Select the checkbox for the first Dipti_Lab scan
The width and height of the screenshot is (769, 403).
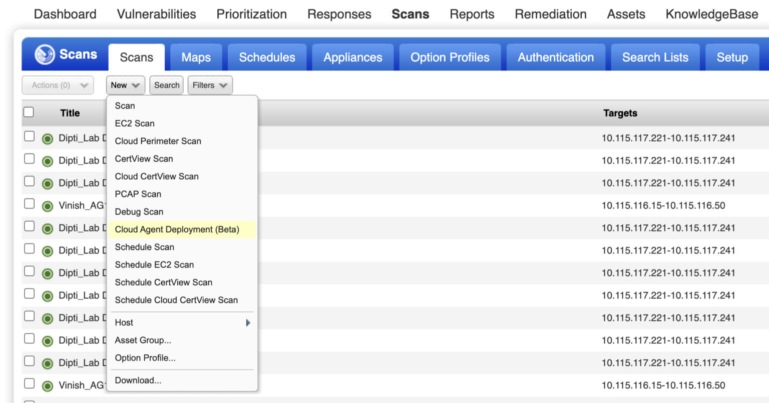29,136
